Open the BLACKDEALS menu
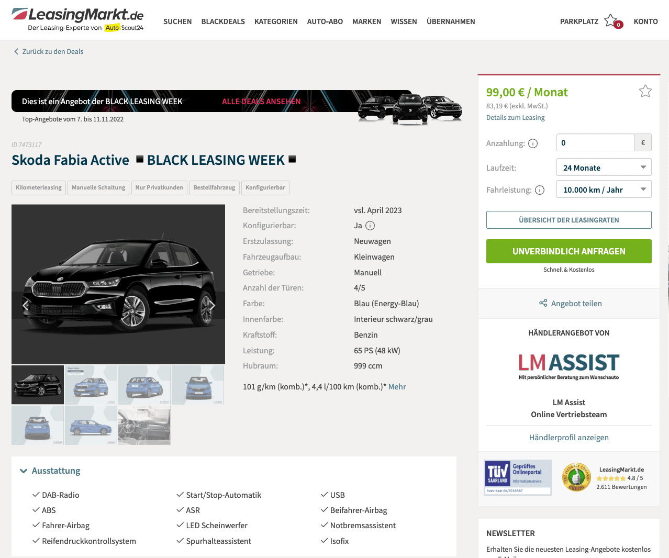Image resolution: width=669 pixels, height=558 pixels. point(223,21)
